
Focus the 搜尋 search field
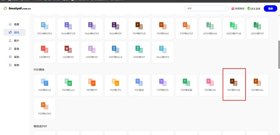coord(206,8)
